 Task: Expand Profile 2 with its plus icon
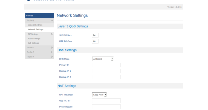51,48
